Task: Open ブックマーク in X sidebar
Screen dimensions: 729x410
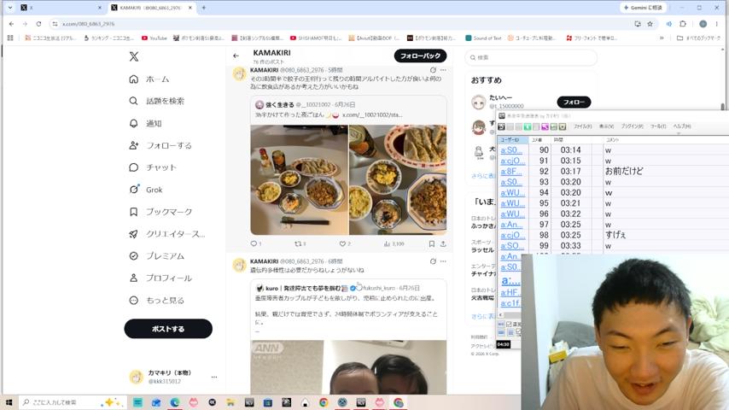Action: coord(160,212)
